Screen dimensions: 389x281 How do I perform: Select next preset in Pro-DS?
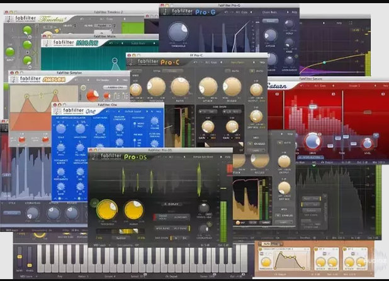(x=221, y=157)
